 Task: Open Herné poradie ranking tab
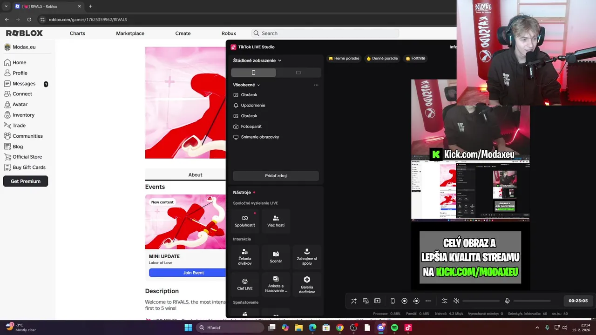click(344, 59)
